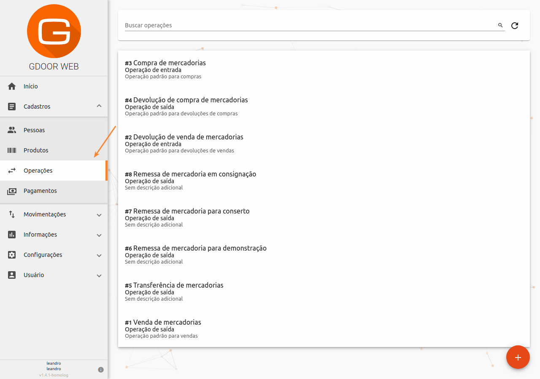Click the Usuário menu label
This screenshot has width=540, height=379.
(x=34, y=275)
